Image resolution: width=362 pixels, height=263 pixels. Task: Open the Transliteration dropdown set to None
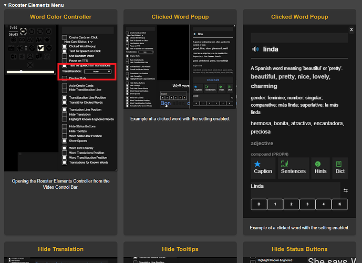click(x=98, y=70)
